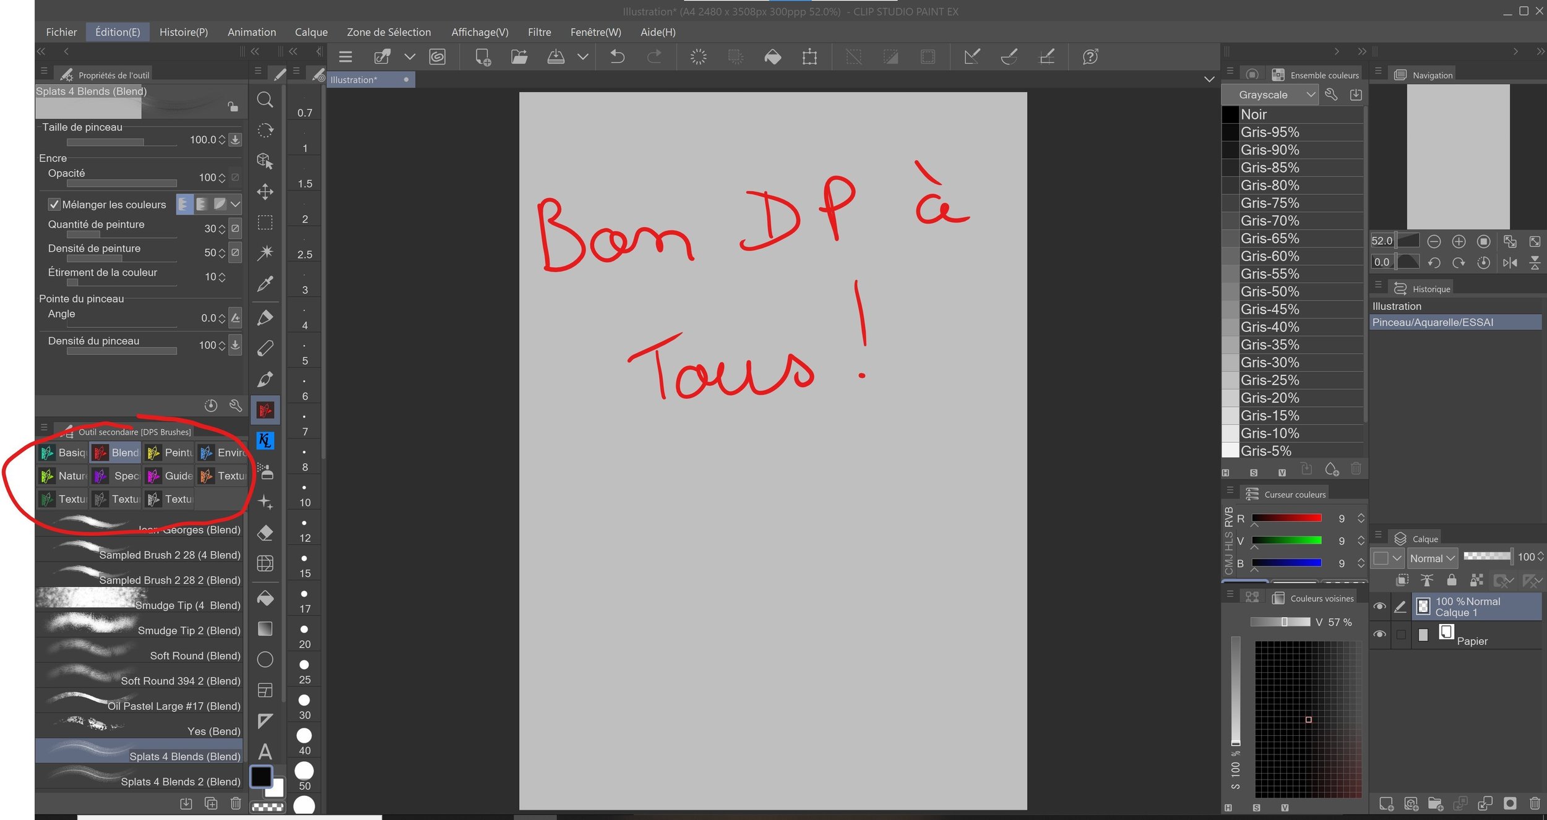Select the Eraser tool
This screenshot has width=1547, height=820.
point(265,532)
